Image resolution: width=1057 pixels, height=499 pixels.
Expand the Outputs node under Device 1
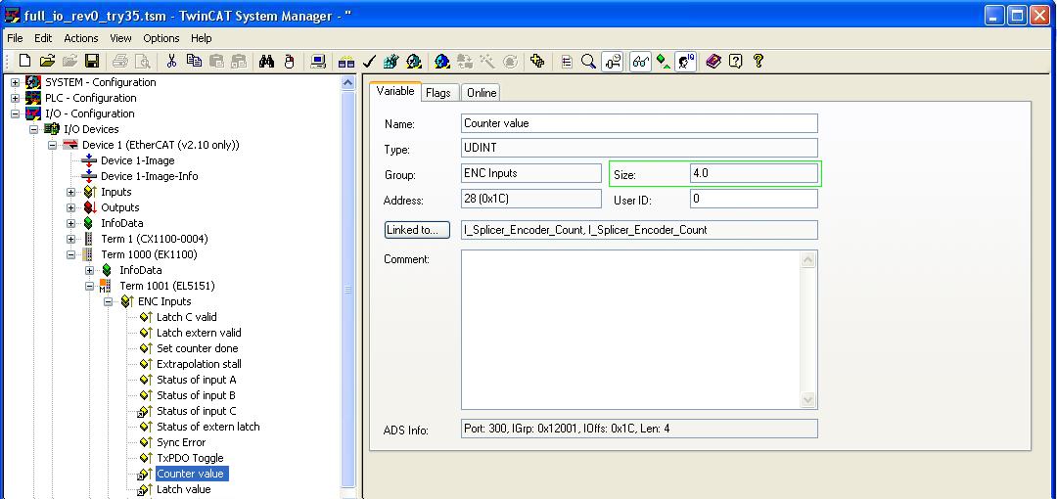70,207
